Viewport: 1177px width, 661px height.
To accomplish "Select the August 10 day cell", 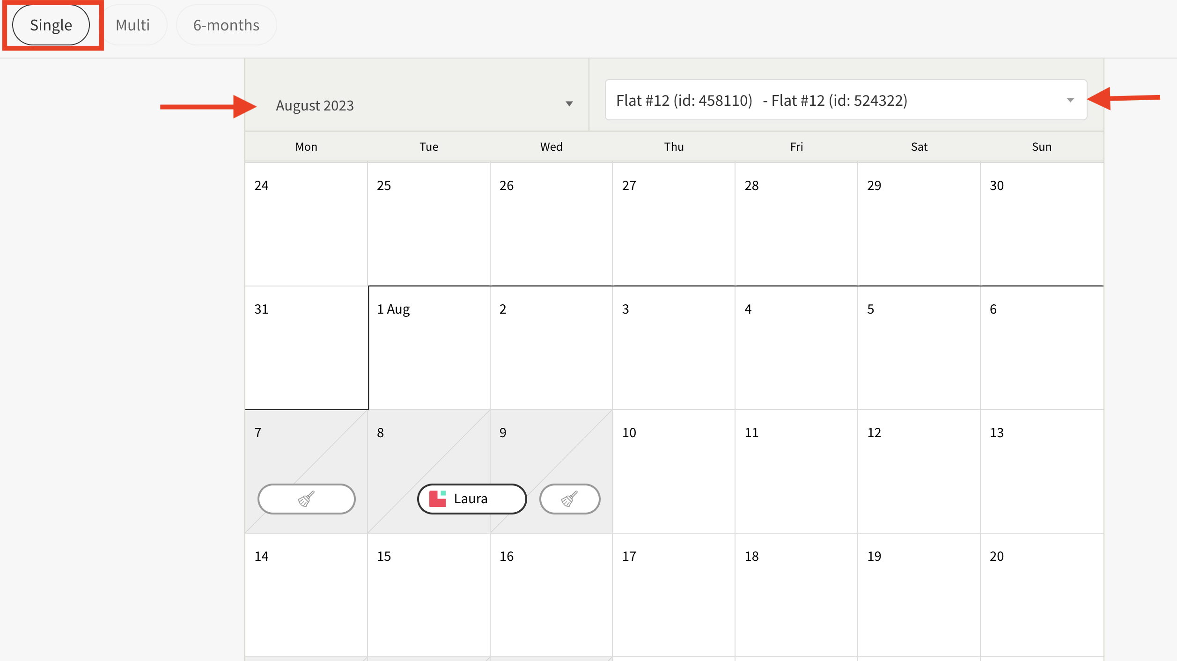I will [673, 472].
